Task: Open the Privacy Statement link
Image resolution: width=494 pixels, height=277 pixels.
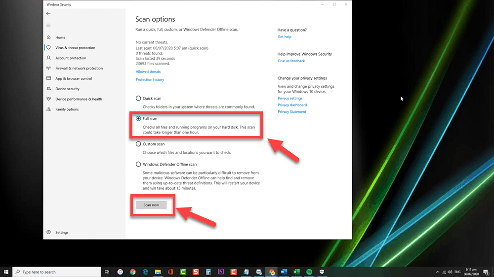Action: 292,111
